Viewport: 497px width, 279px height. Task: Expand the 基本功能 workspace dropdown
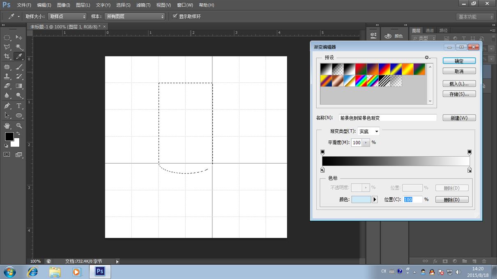pyautogui.click(x=475, y=17)
